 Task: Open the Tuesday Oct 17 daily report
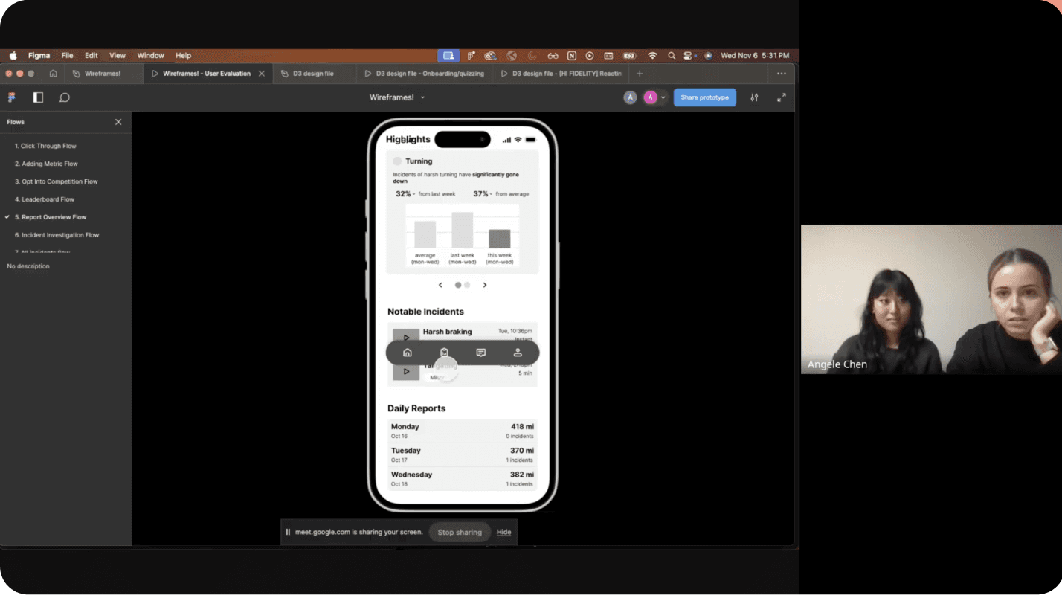click(x=462, y=454)
